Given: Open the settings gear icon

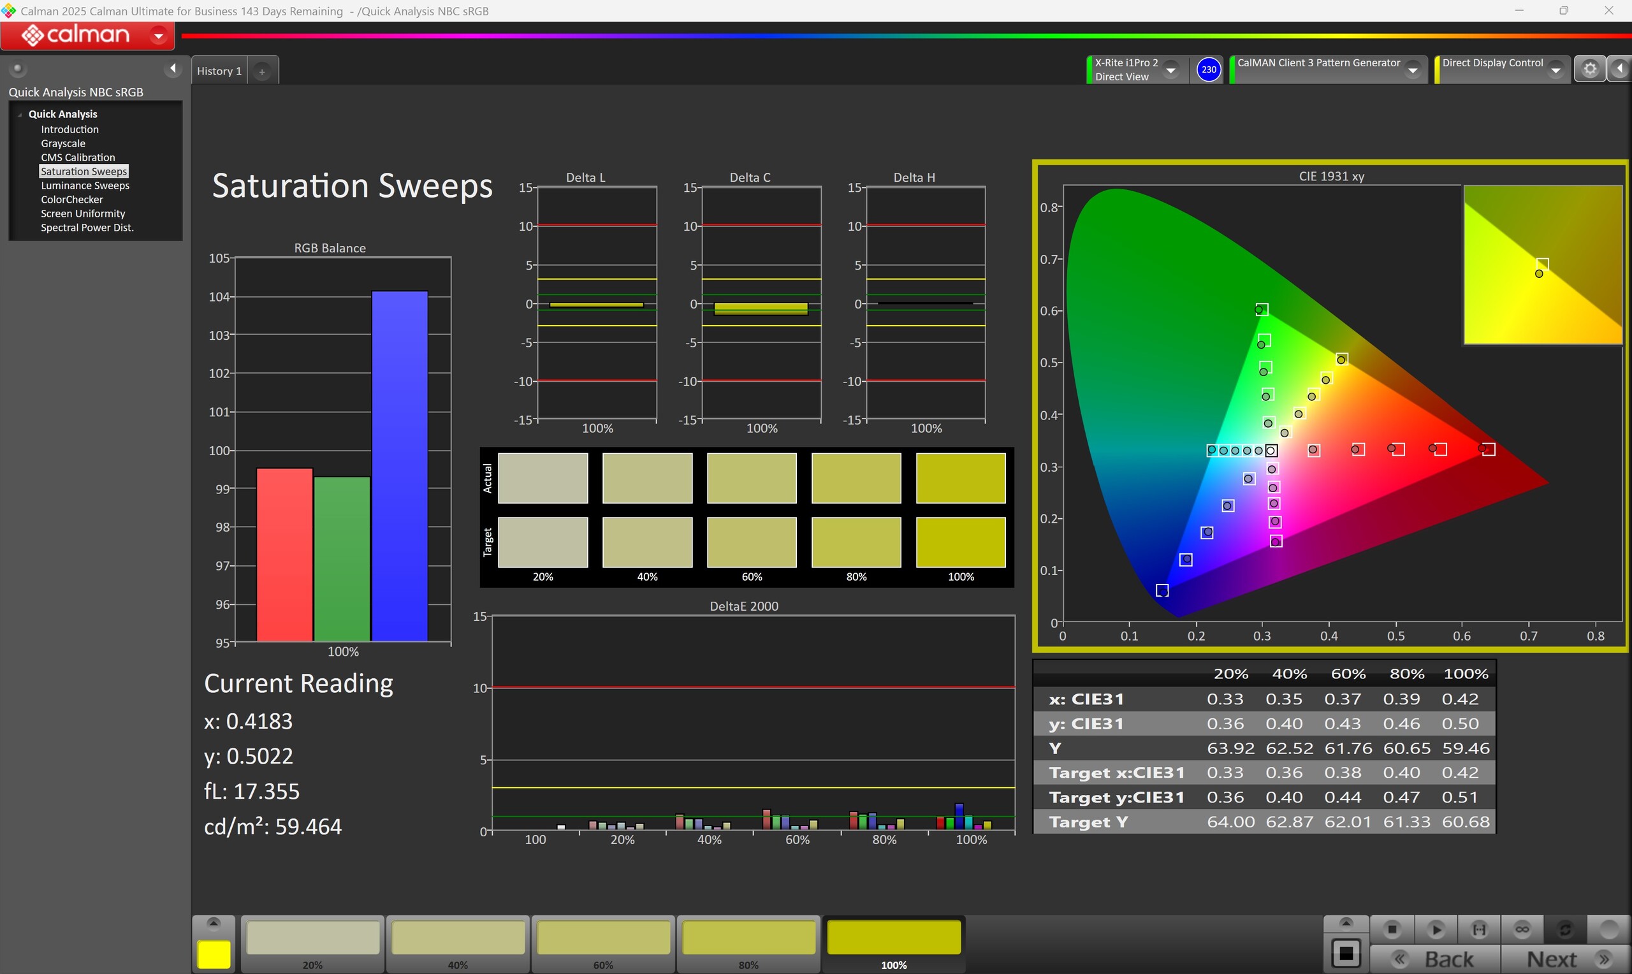Looking at the screenshot, I should click(x=1589, y=69).
